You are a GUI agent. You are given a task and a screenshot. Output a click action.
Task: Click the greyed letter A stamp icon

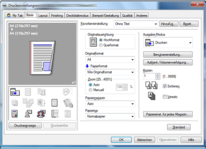41,102
